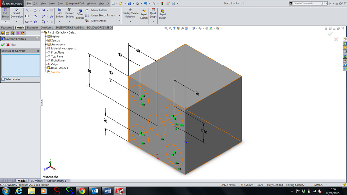Open the Insert menu
Viewport: 347px width, 195px height.
pos(52,3)
